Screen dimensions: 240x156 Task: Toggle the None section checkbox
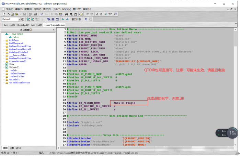click(x=7, y=64)
